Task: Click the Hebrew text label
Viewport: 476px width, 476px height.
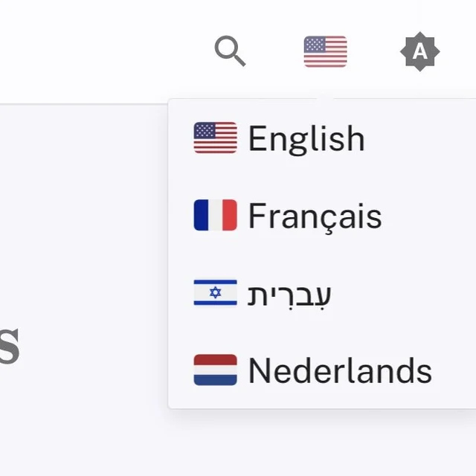Action: 289,295
